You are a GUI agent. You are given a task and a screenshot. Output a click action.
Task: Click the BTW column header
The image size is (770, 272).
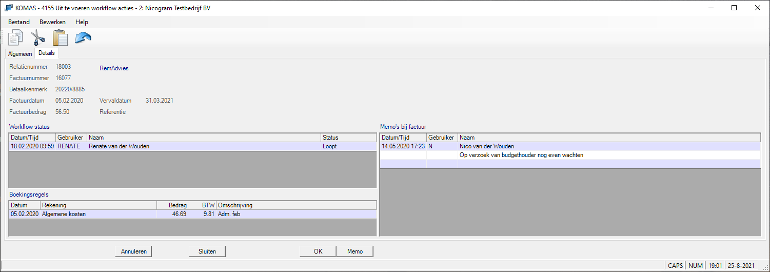tap(202, 205)
